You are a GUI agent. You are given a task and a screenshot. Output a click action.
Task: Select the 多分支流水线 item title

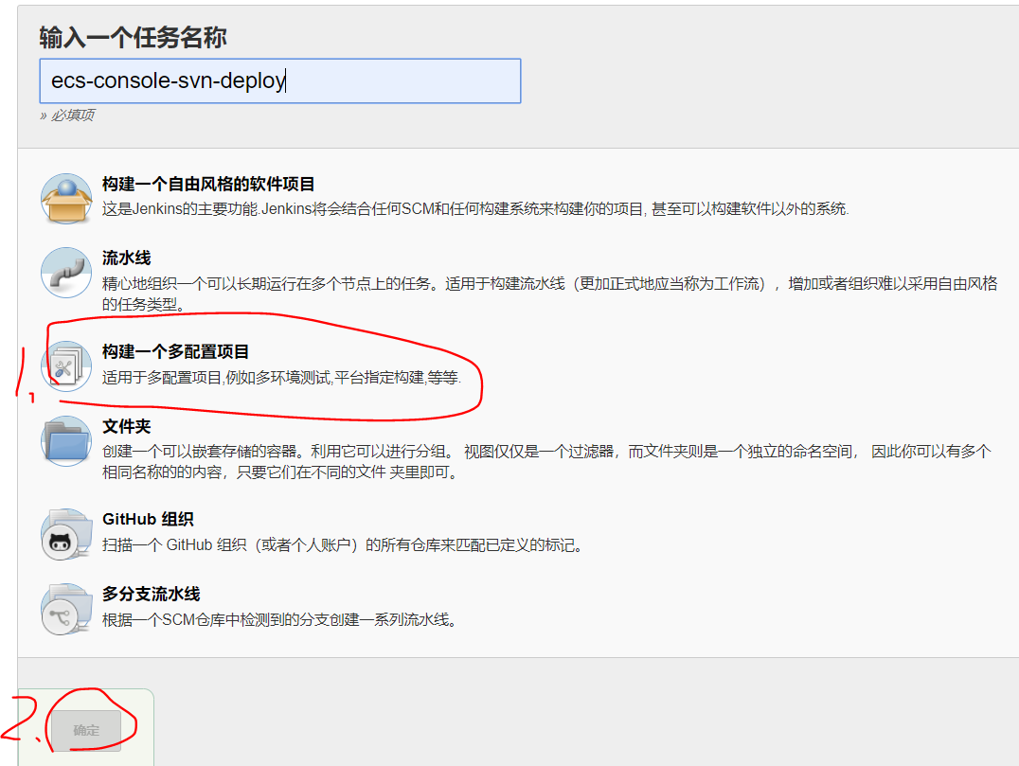click(x=152, y=594)
